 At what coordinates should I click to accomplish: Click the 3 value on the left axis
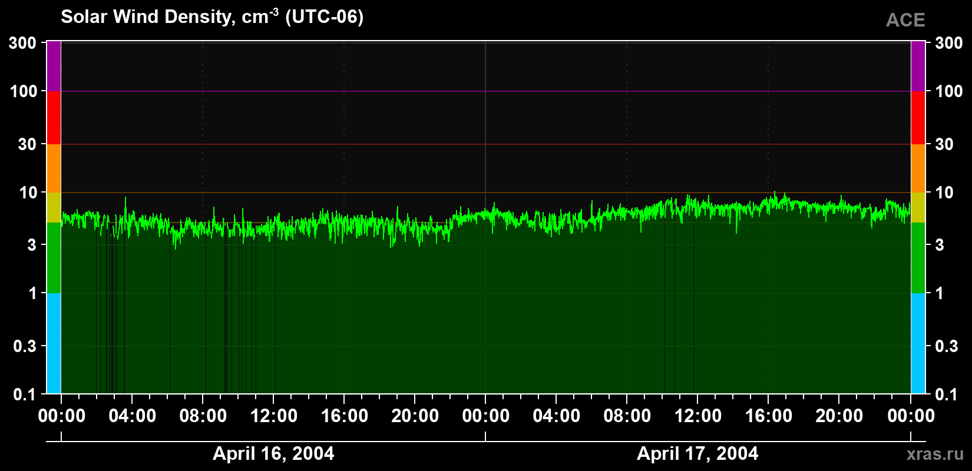coord(32,244)
